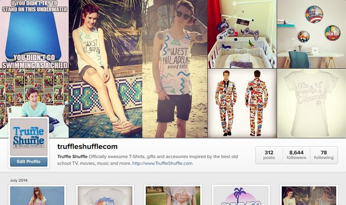This screenshot has height=205, width=346.
Task: Open the girl sitting by mosaic pool photo
Action: click(x=105, y=69)
